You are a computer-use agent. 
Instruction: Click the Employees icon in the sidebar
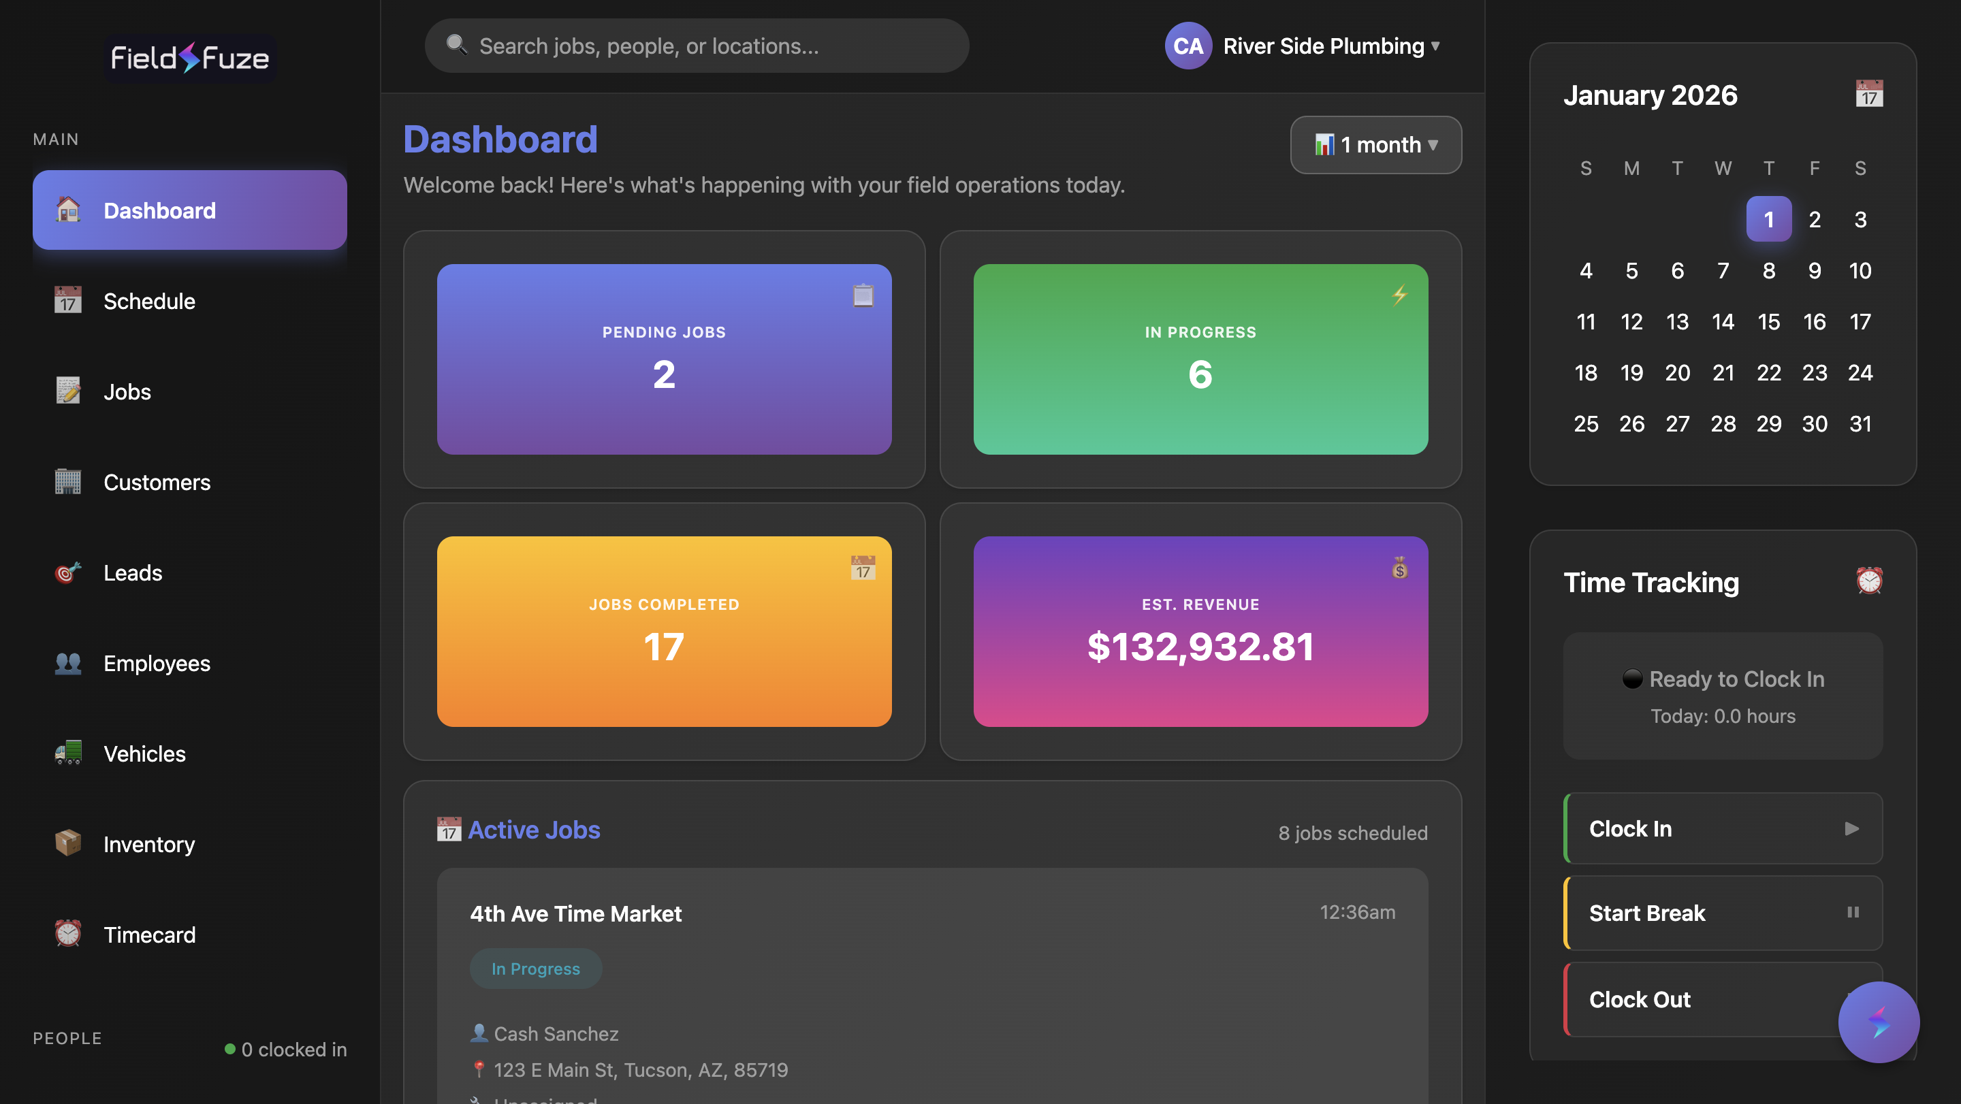(69, 663)
